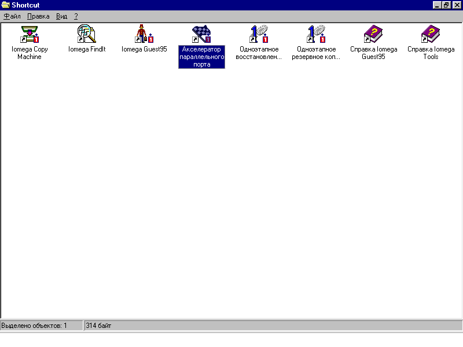Open the Файл menu
The height and width of the screenshot is (347, 463).
click(12, 16)
